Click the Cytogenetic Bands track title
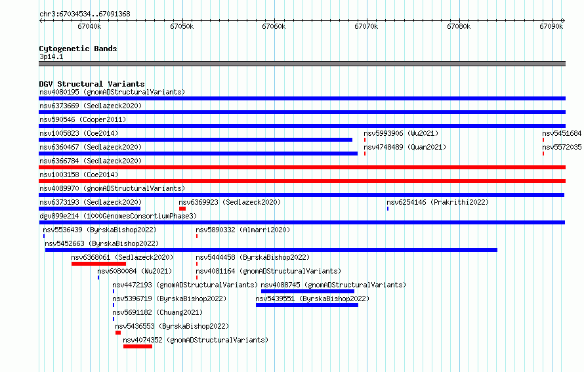 pos(78,49)
